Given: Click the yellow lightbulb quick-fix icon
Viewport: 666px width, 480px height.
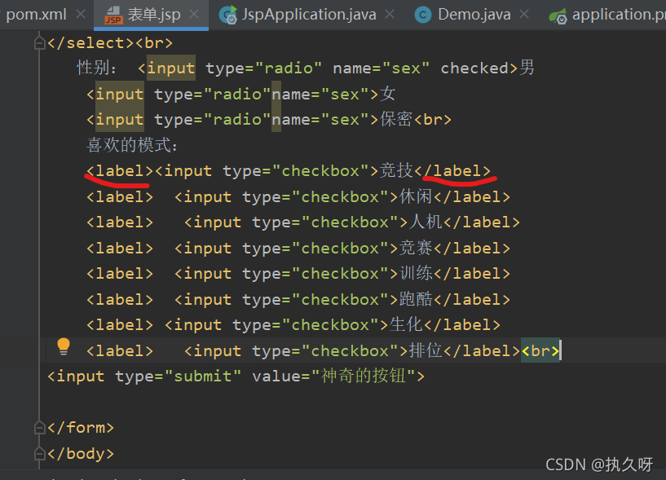Looking at the screenshot, I should click(64, 347).
